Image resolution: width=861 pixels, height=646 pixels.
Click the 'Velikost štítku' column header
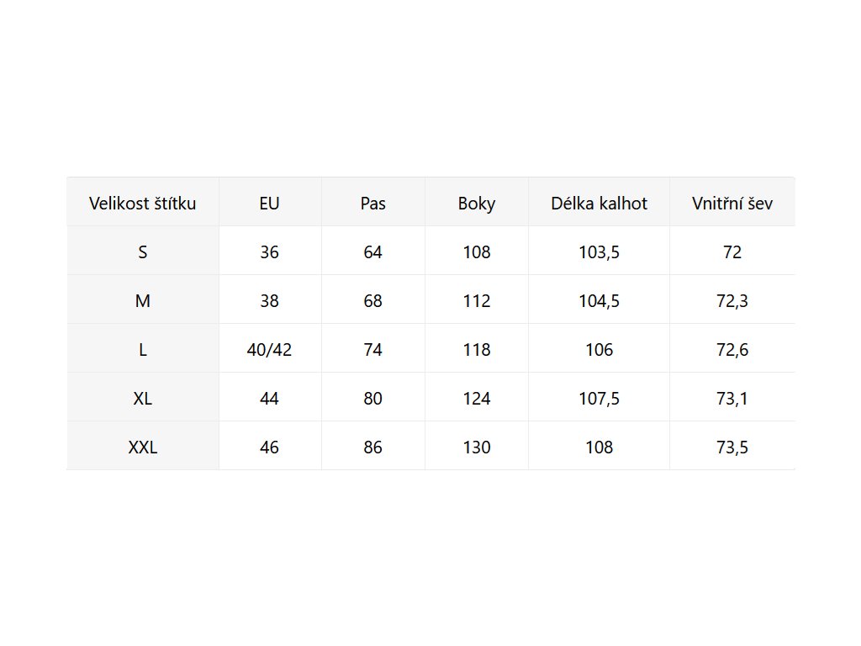coord(143,204)
